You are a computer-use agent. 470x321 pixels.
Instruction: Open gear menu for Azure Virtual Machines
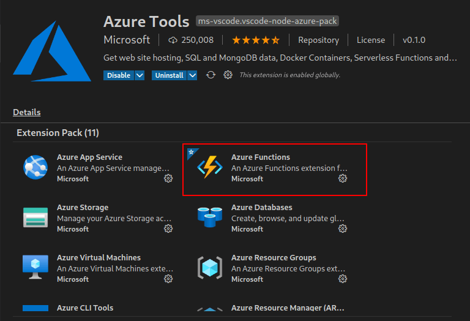(x=168, y=279)
